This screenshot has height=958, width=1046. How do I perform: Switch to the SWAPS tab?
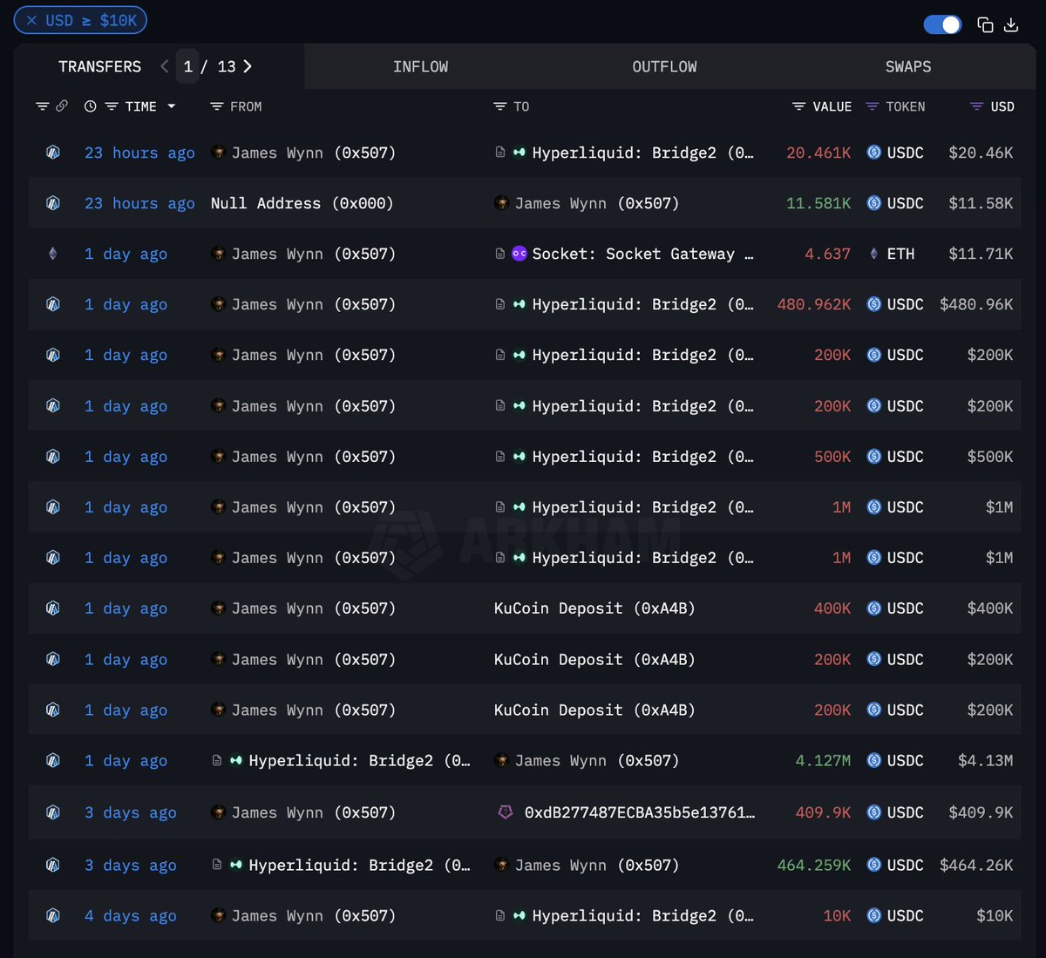[x=908, y=66]
